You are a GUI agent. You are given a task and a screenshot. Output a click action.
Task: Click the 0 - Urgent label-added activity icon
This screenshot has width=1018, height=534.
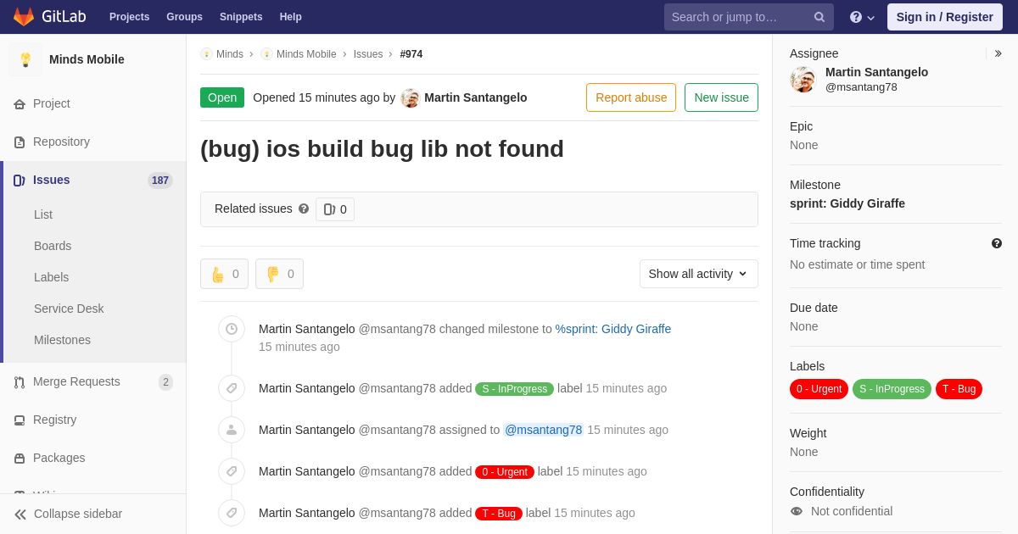tap(232, 471)
